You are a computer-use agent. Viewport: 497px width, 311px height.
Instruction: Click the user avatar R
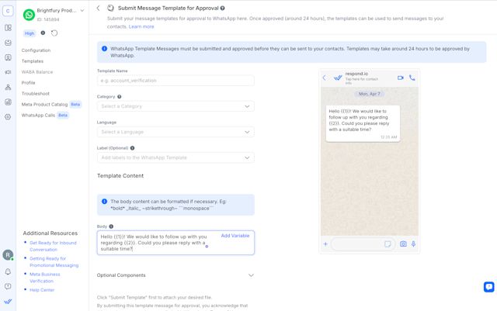[8, 255]
